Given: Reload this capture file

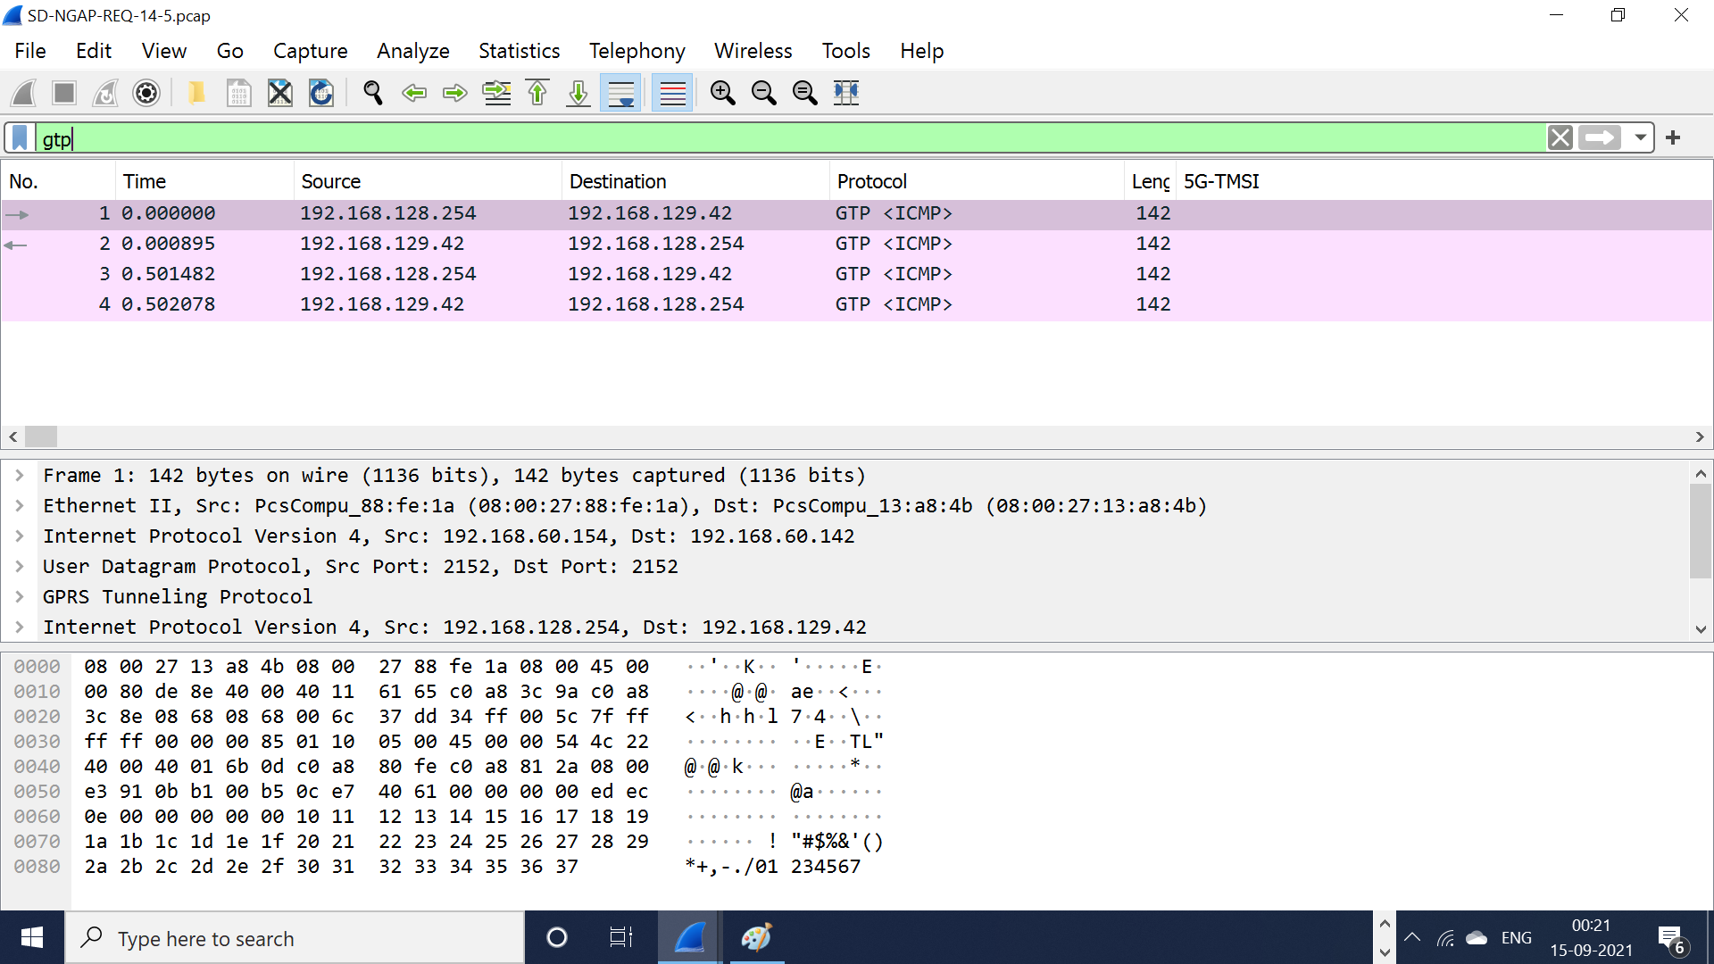Looking at the screenshot, I should [320, 93].
